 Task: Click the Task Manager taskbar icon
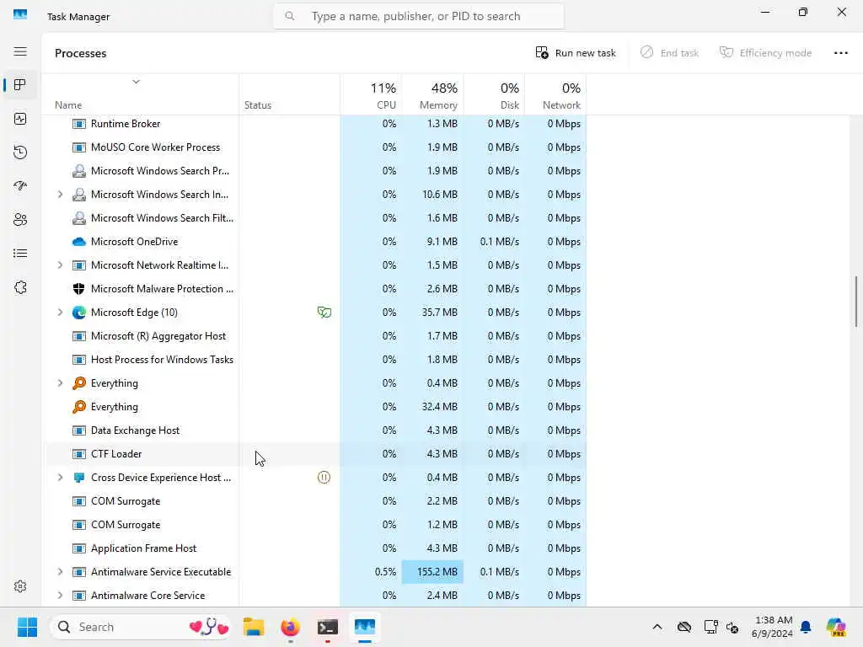364,627
